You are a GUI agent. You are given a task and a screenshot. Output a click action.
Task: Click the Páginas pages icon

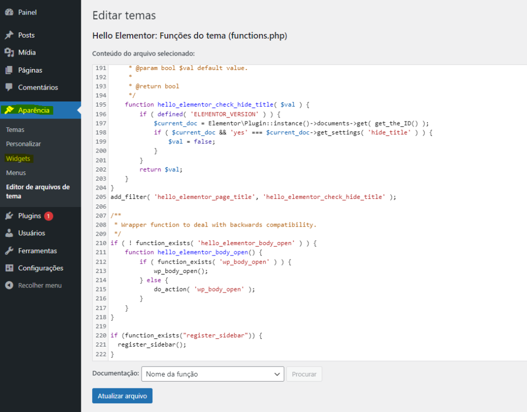click(x=9, y=70)
